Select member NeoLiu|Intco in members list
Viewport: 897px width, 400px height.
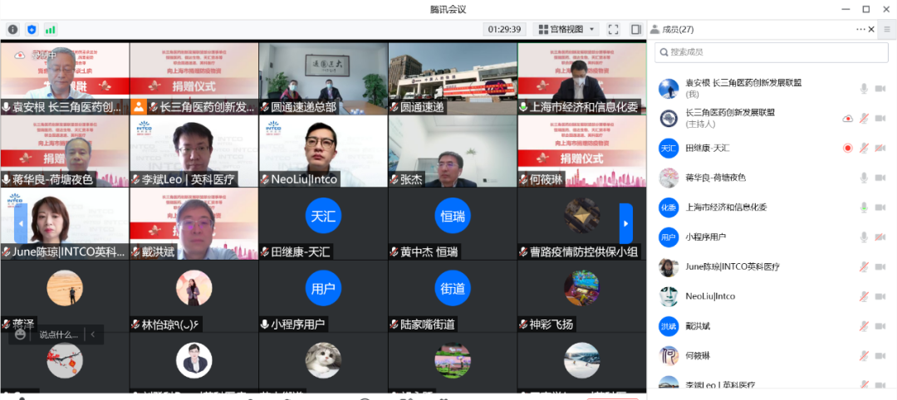click(x=710, y=296)
